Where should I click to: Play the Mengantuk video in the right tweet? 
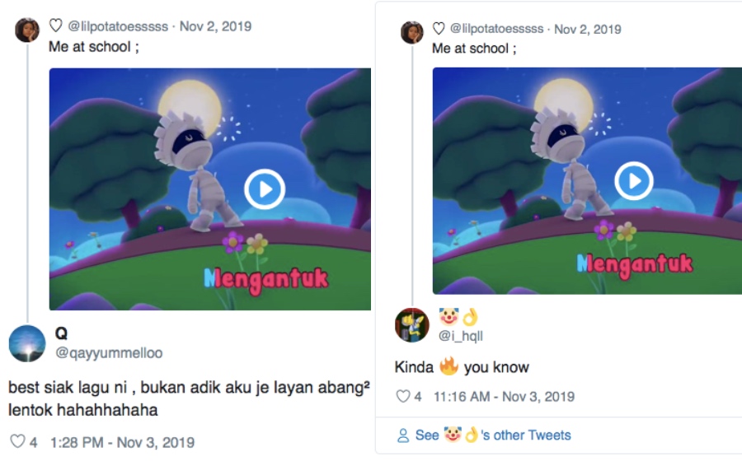click(x=634, y=181)
